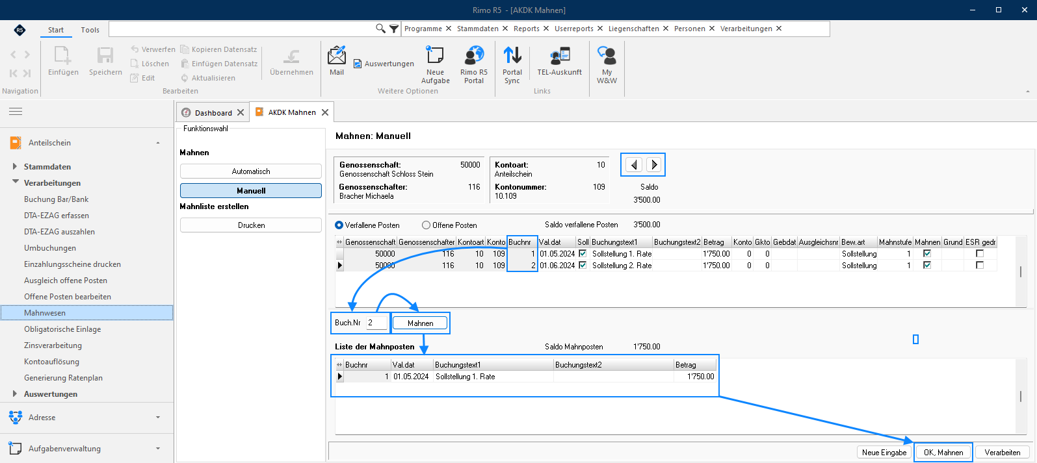Create a new task with Neue Aufgabe
The width and height of the screenshot is (1037, 463).
coord(435,64)
